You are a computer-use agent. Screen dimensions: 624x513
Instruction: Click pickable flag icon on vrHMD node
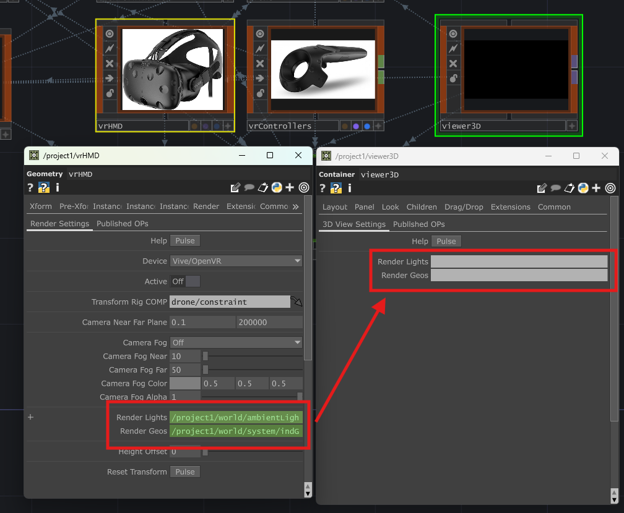[x=110, y=93]
